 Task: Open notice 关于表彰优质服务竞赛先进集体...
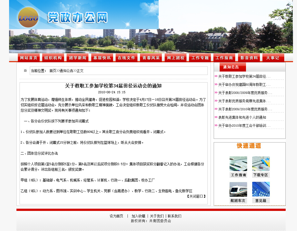coord(244,101)
